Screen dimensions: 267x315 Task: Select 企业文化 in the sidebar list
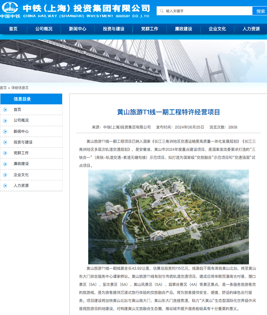[x=21, y=175]
